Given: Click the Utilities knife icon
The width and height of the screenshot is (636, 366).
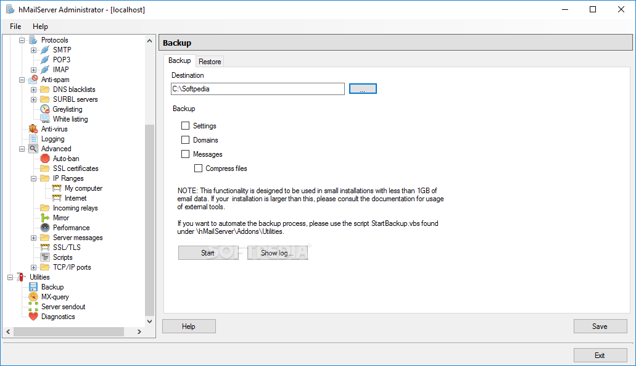Looking at the screenshot, I should [22, 277].
